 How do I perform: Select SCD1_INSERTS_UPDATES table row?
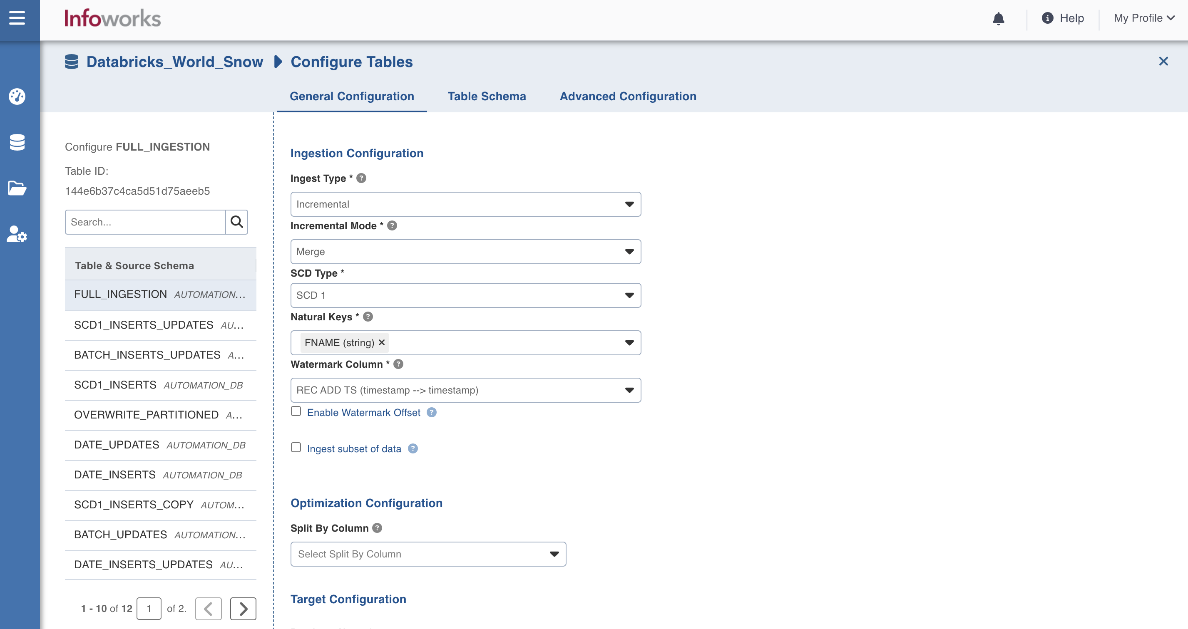[161, 325]
